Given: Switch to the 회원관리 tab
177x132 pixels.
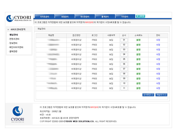Looking at the screenshot, I should coord(65,16).
